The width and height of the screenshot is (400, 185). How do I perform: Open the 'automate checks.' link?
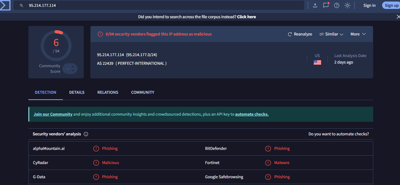252,114
